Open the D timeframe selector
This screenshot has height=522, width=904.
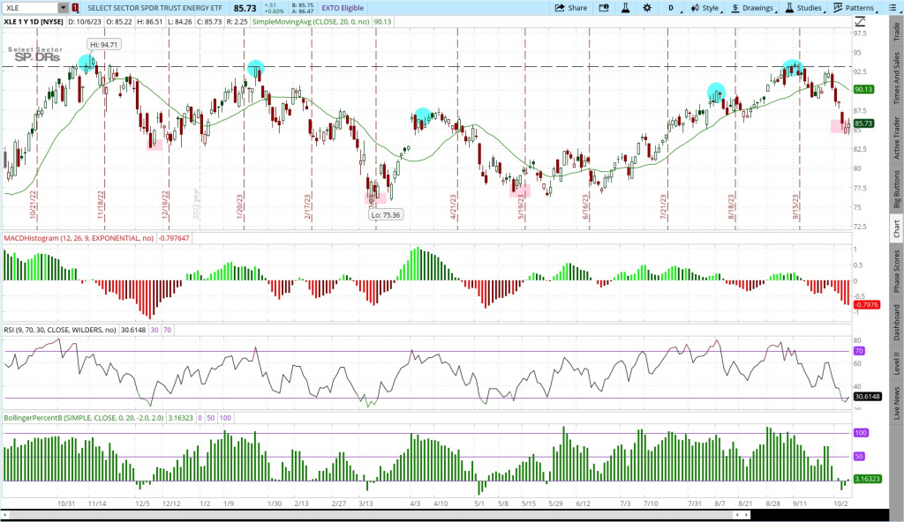(672, 8)
